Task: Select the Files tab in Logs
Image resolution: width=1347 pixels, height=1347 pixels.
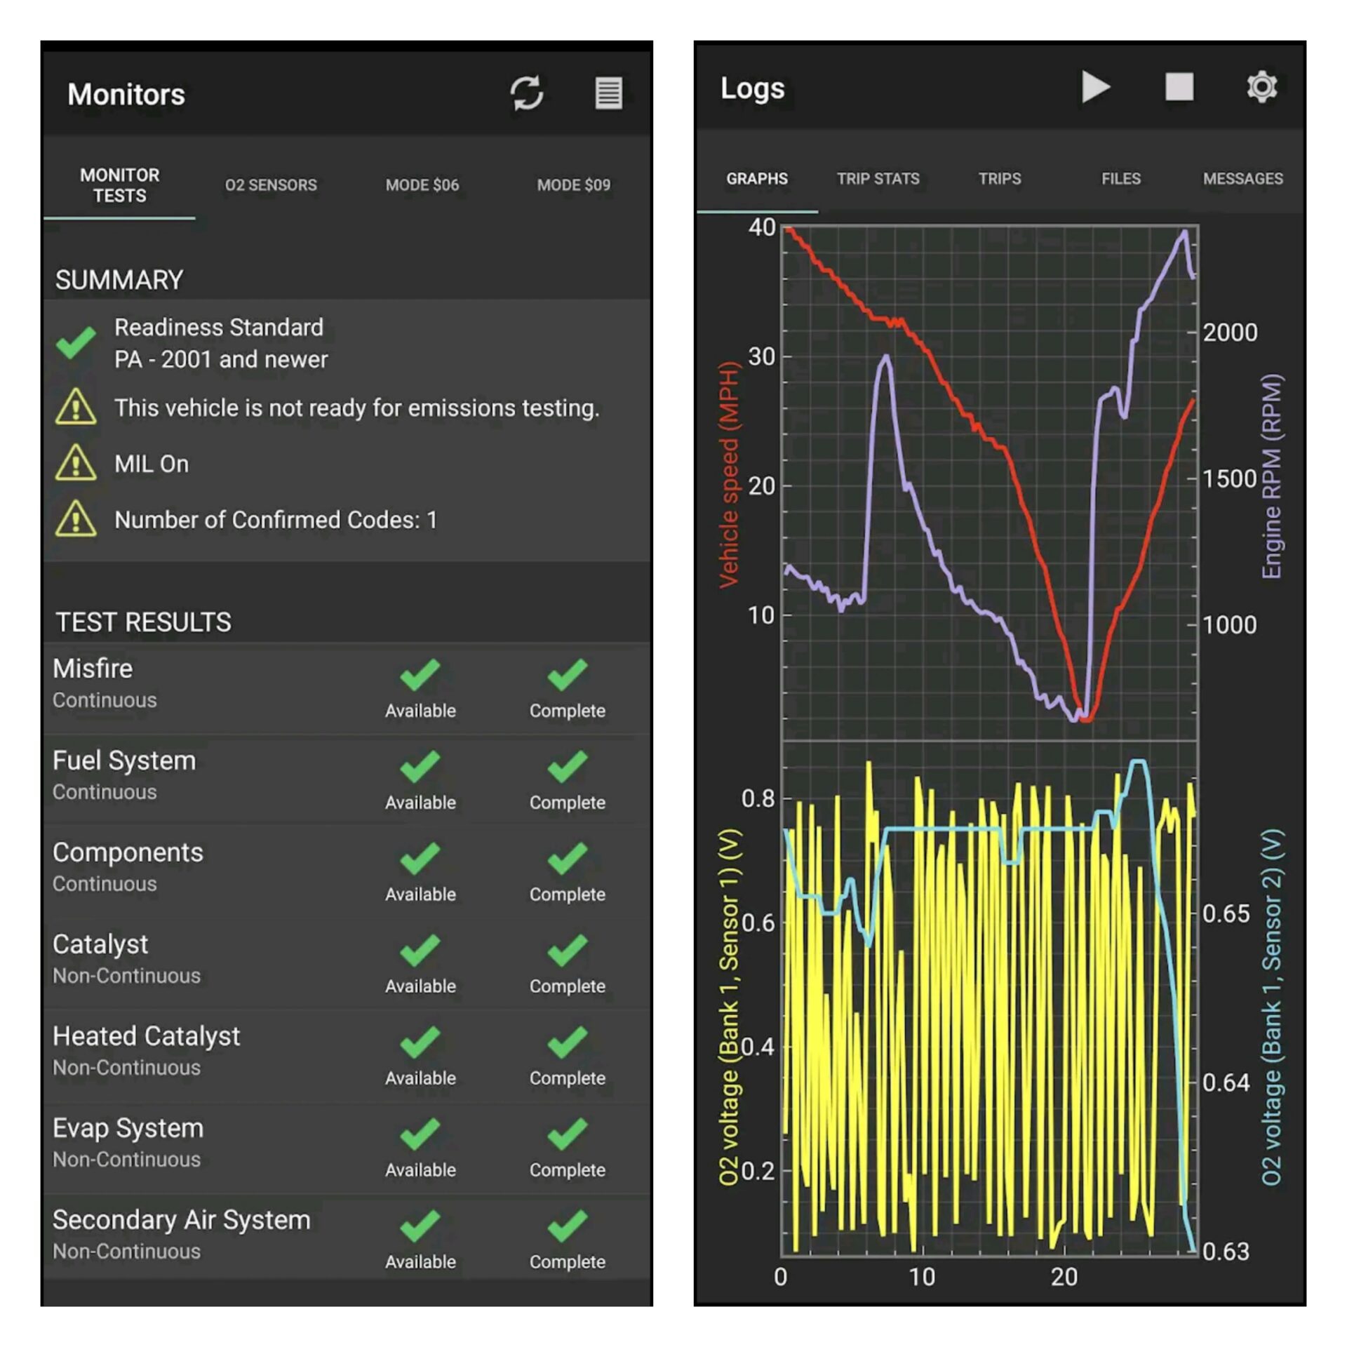Action: (1120, 179)
